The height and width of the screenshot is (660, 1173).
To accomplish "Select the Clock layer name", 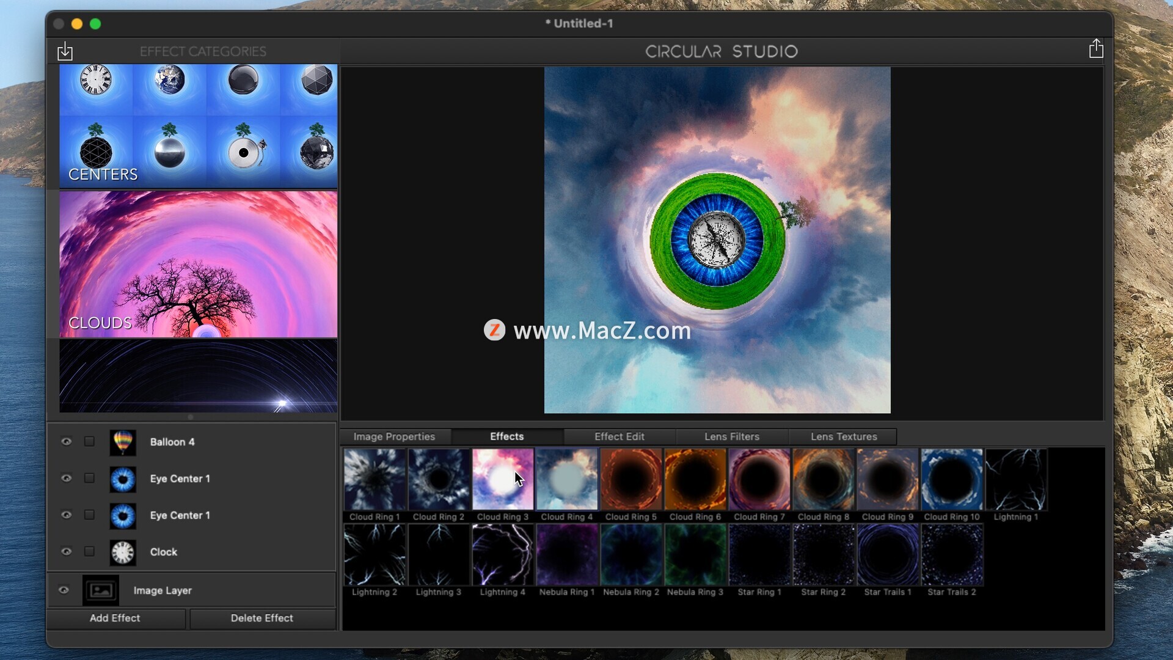I will click(164, 552).
